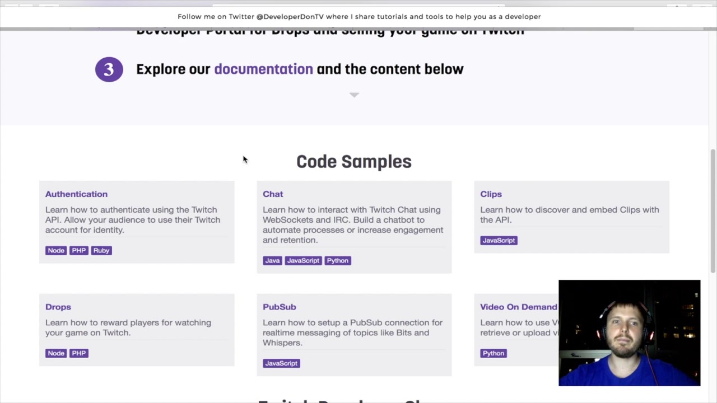Open the documentation link
Screen dimensions: 717x403
point(263,69)
